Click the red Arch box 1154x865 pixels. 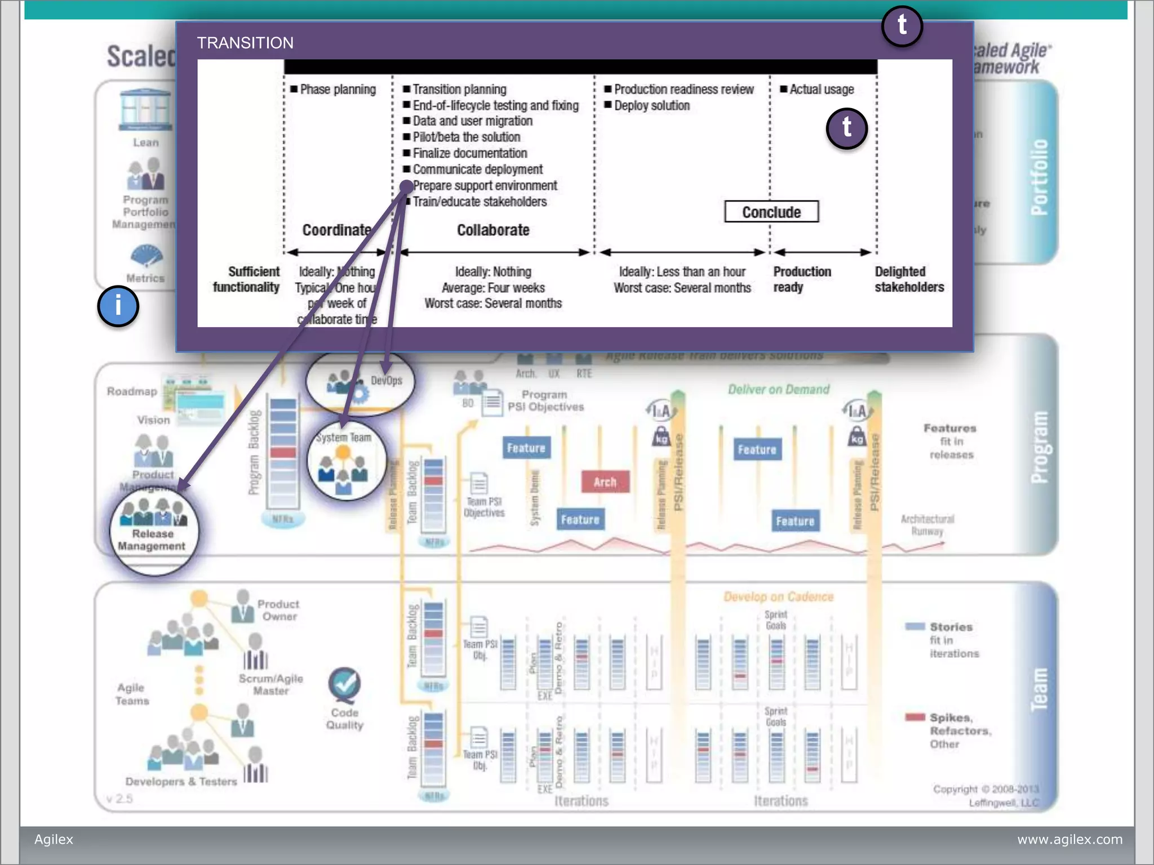[605, 482]
